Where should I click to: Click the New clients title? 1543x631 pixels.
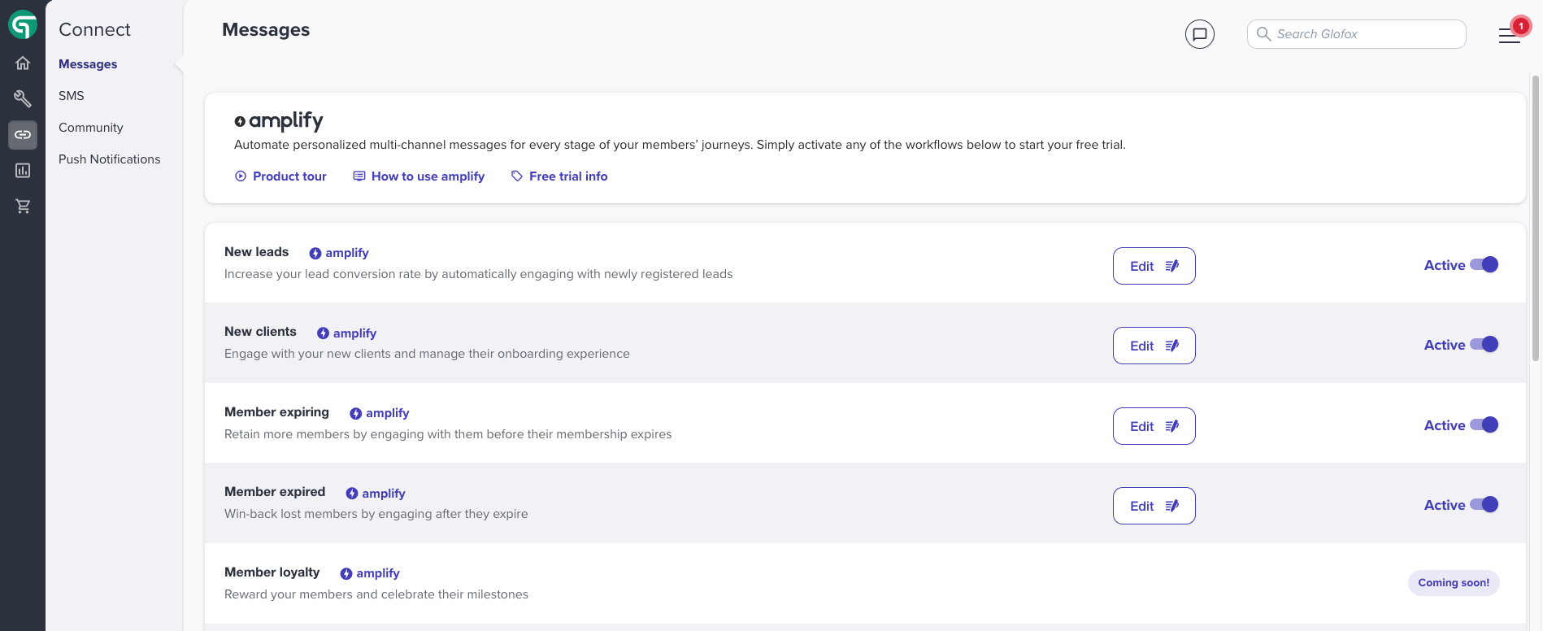[x=261, y=332]
